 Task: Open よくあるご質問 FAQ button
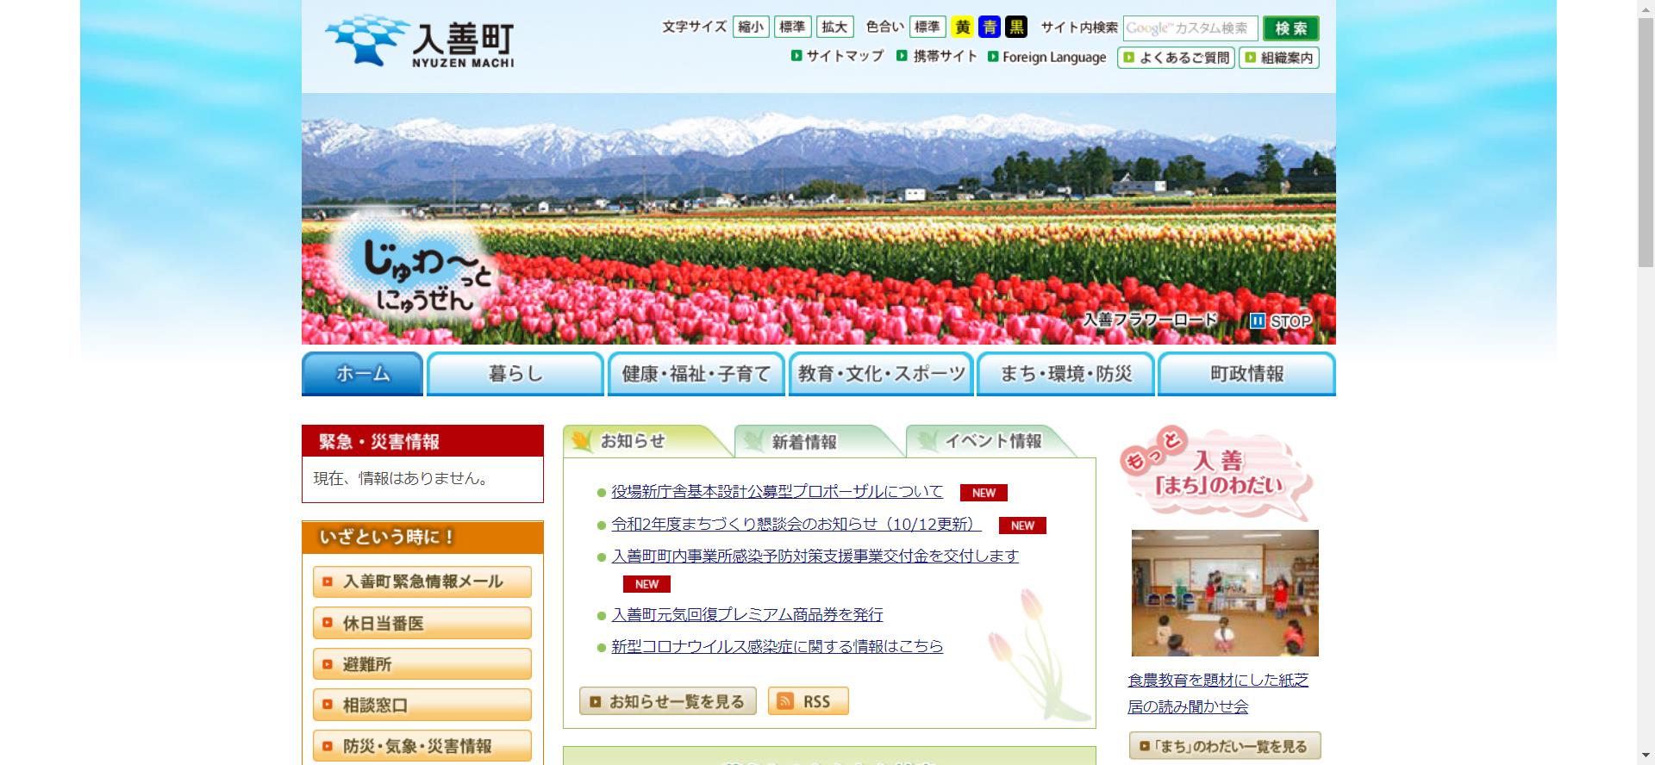click(x=1177, y=58)
